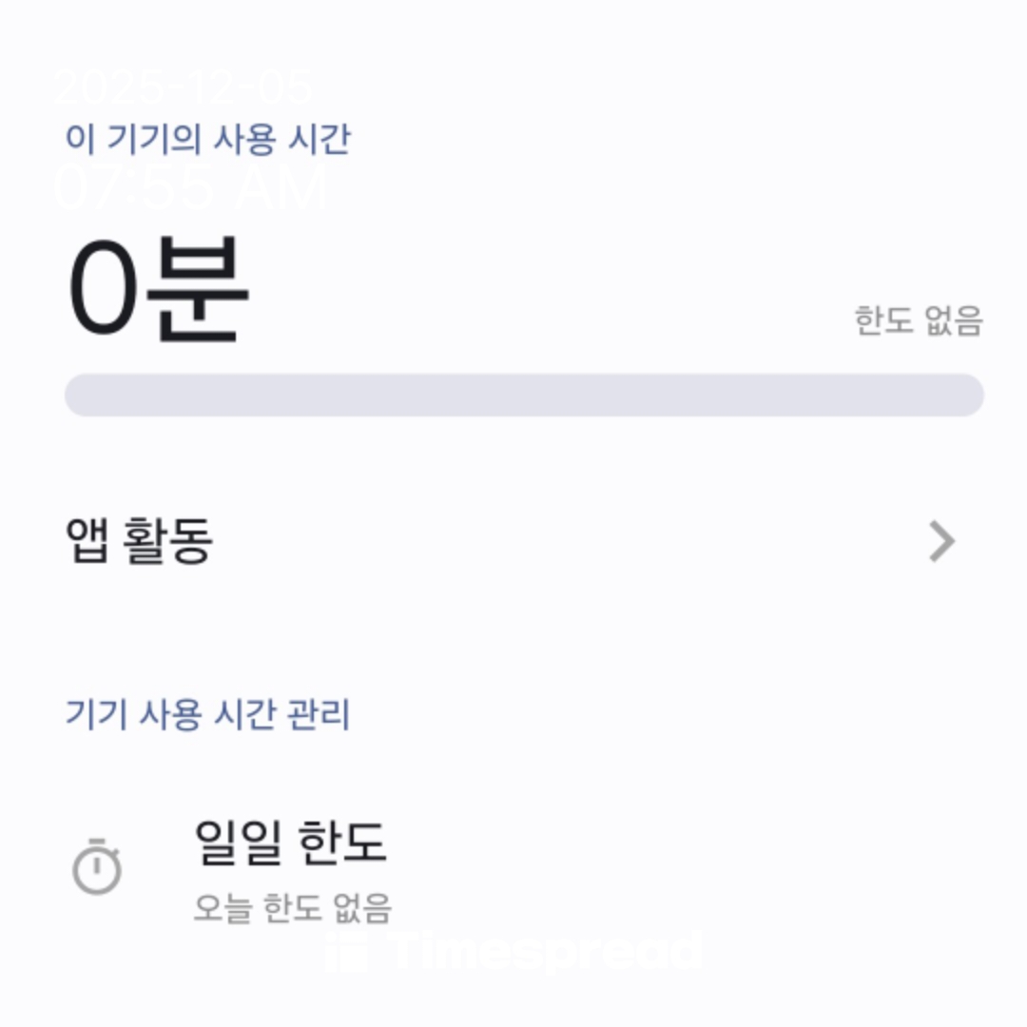1027x1027 pixels.
Task: Tap the stopwatch icon beside 일일 한도
Action: pyautogui.click(x=97, y=866)
